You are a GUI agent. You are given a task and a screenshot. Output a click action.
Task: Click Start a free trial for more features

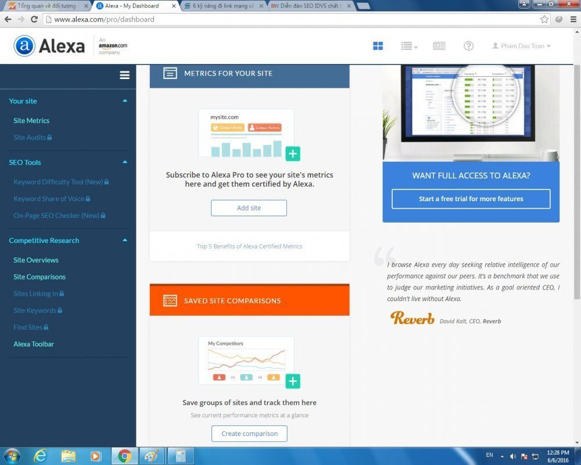tap(471, 199)
